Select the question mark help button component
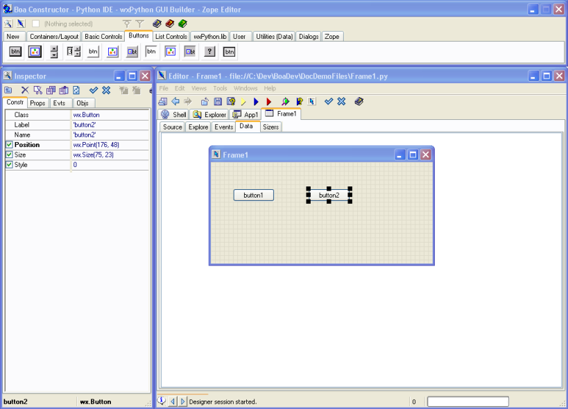This screenshot has height=409, width=568. 209,51
